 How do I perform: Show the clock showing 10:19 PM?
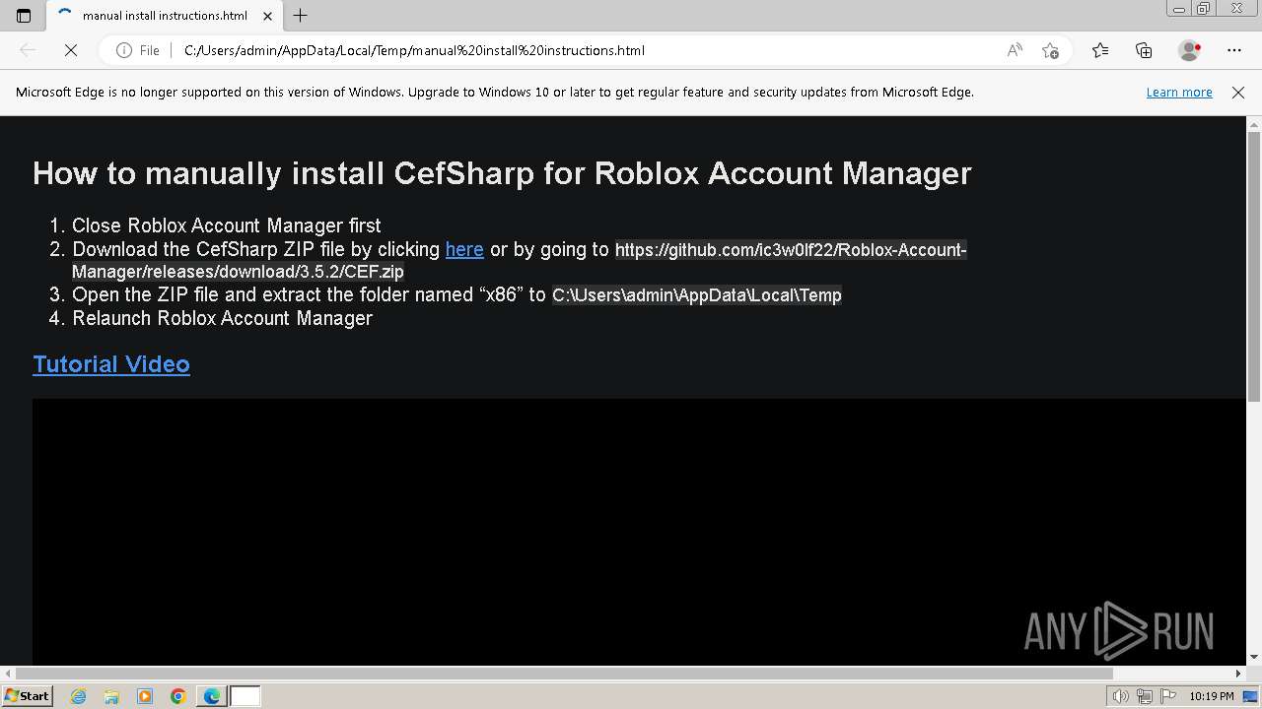1212,696
